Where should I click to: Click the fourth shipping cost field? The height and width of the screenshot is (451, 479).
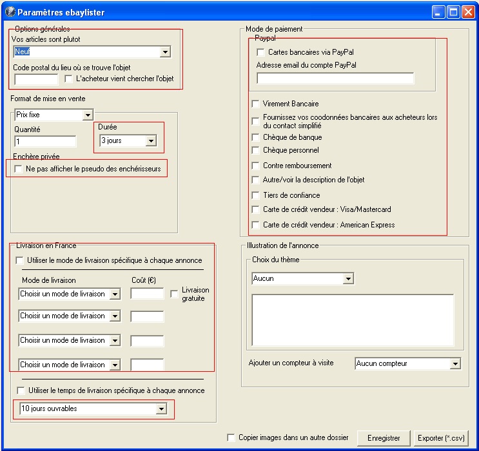[x=147, y=365]
